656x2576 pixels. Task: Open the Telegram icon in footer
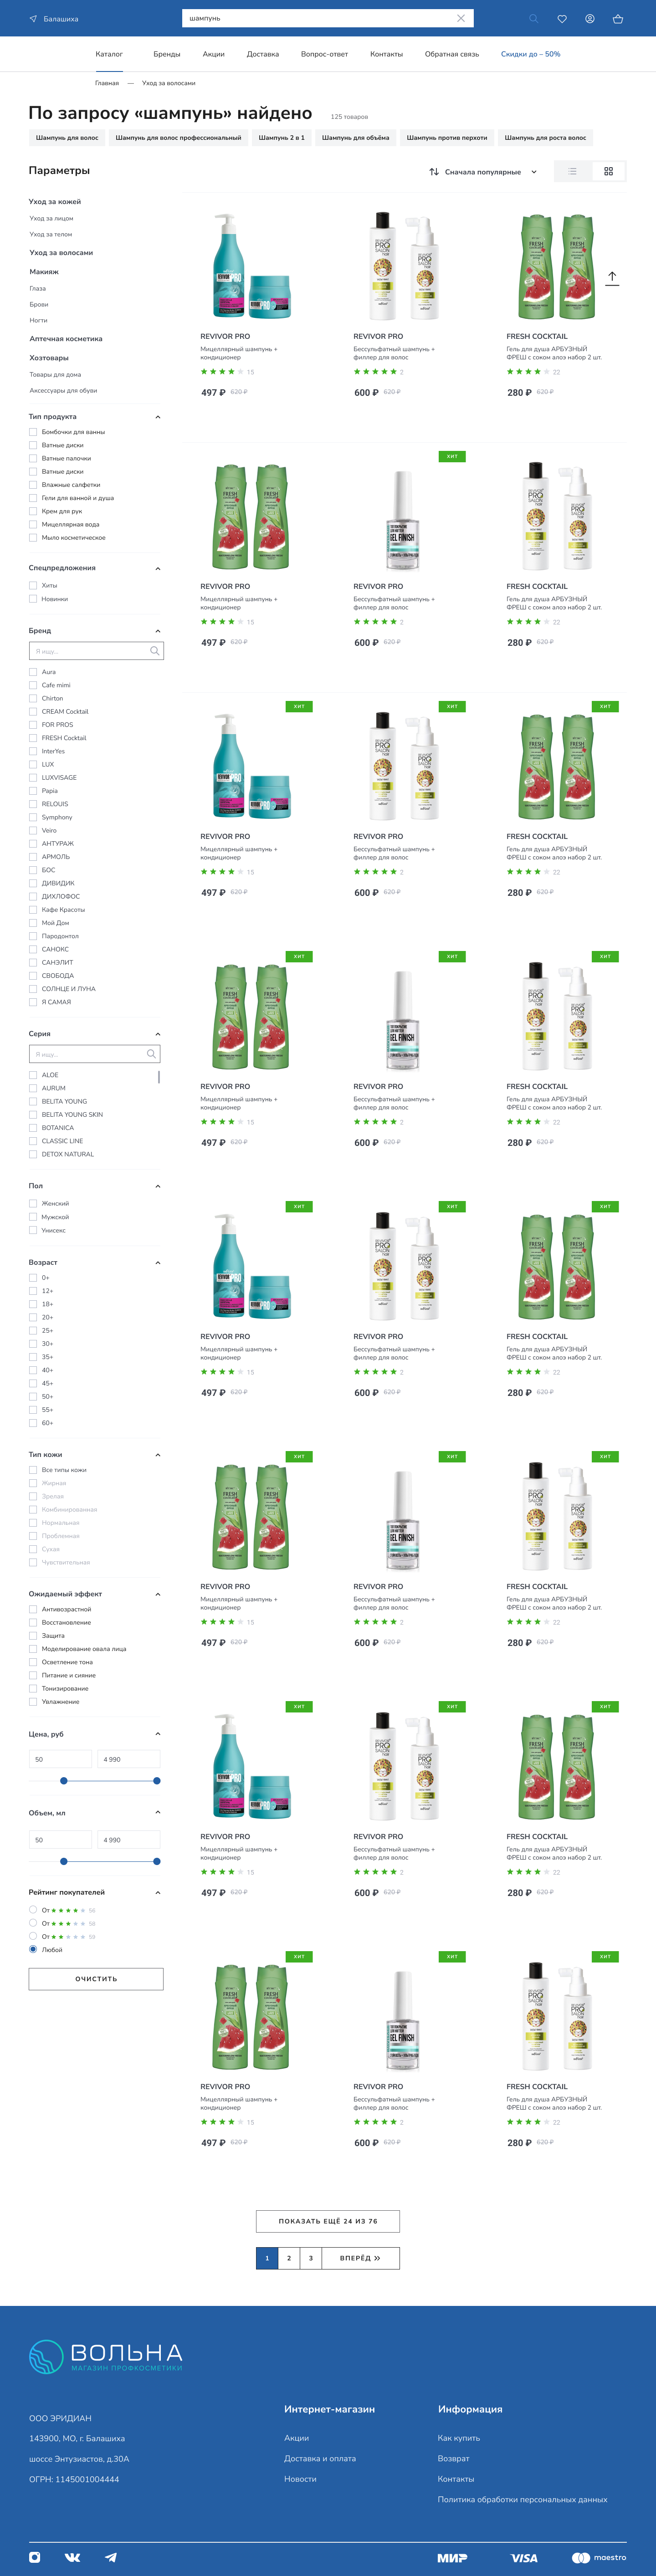tap(111, 2557)
